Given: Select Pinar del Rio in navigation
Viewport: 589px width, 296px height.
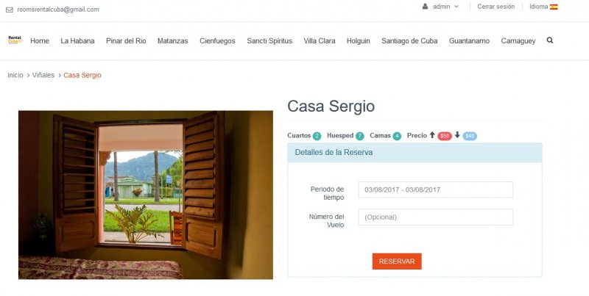Looking at the screenshot, I should tap(126, 41).
